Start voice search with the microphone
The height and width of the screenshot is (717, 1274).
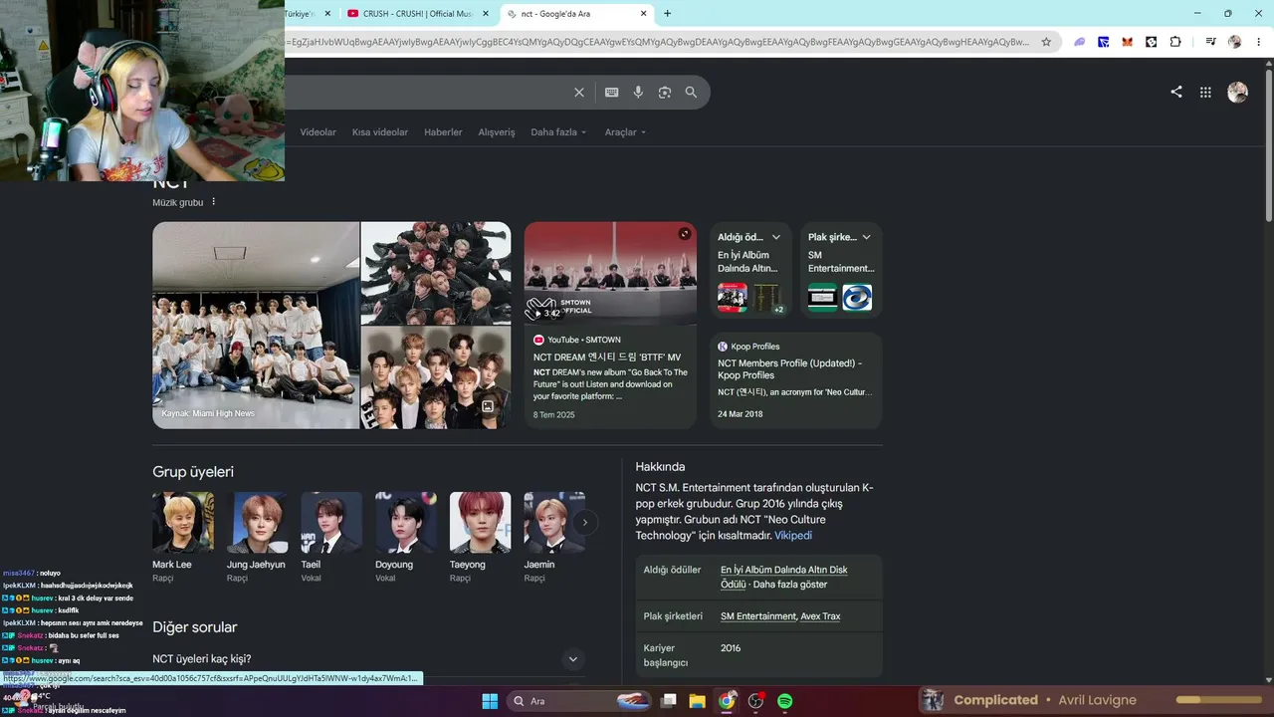[x=638, y=93]
